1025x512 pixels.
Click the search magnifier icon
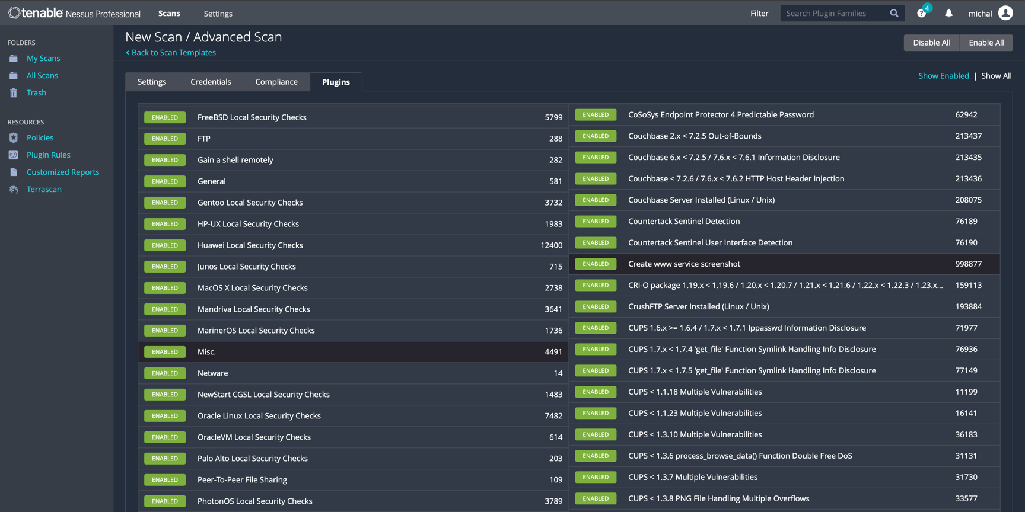894,13
